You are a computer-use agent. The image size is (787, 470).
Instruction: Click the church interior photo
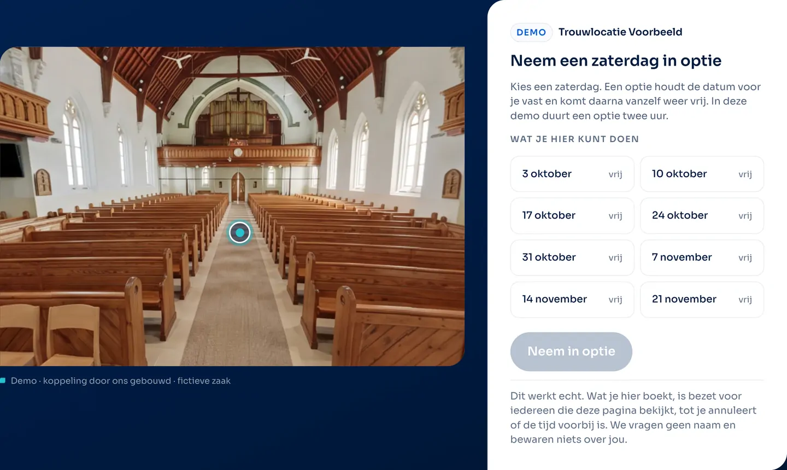click(232, 206)
